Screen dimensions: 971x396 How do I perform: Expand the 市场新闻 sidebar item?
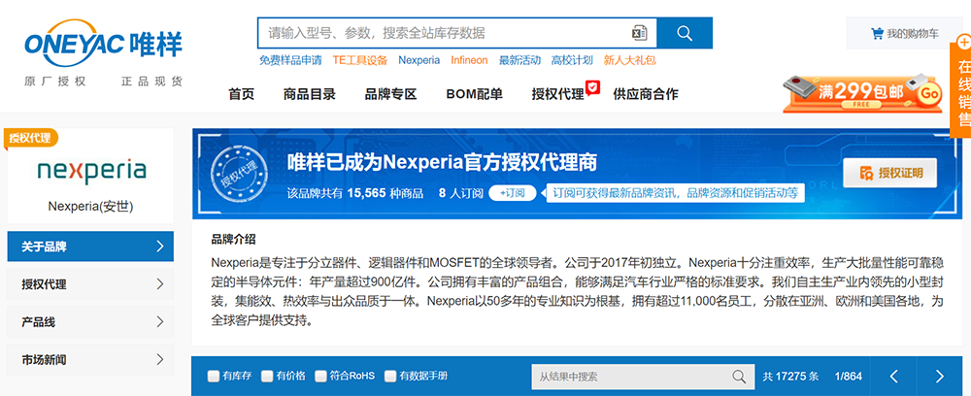pos(90,359)
